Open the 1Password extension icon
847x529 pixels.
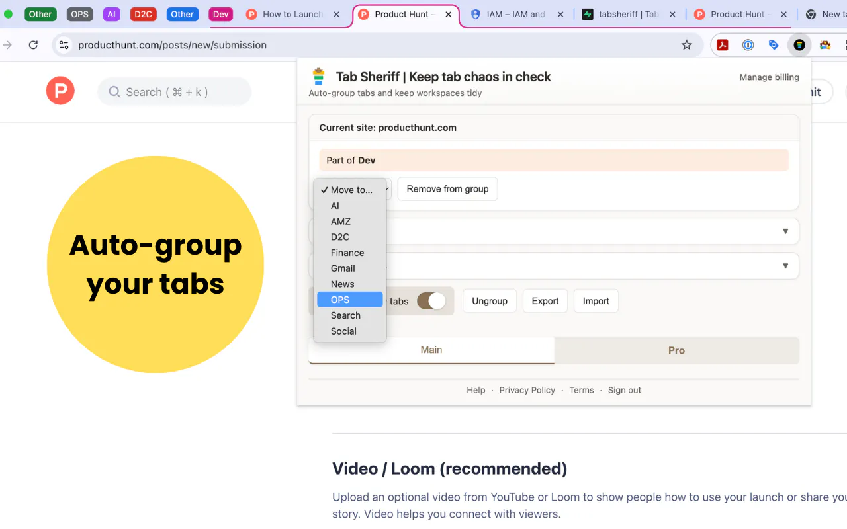(x=748, y=45)
